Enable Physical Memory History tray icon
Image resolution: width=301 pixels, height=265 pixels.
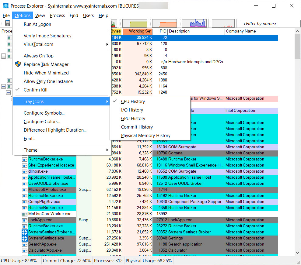[x=150, y=136]
